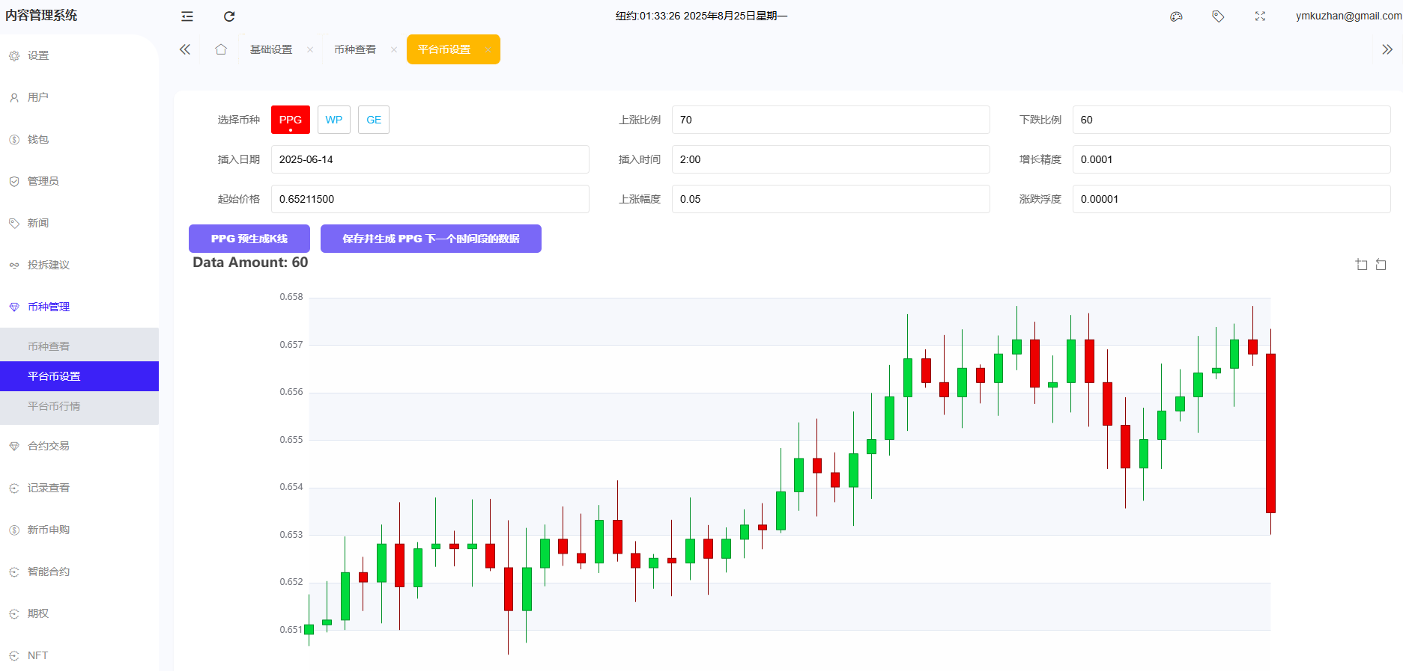Viewport: 1403px width, 671px height.
Task: Click the tag icon in header
Action: click(x=1218, y=16)
